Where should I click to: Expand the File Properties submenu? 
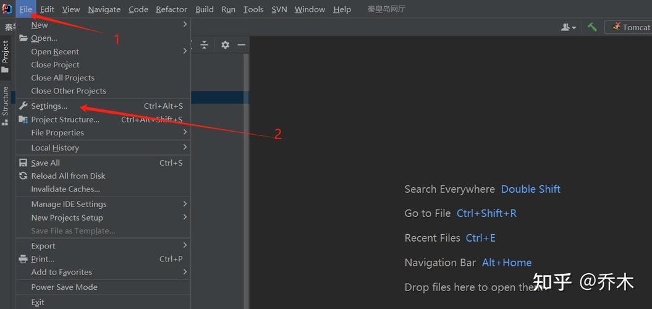(103, 133)
